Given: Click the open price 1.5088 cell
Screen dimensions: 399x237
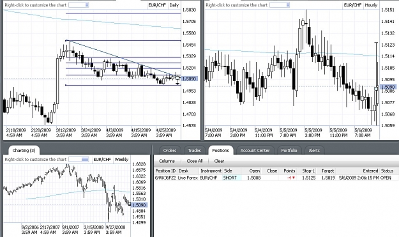Looking at the screenshot, I should pyautogui.click(x=253, y=178).
